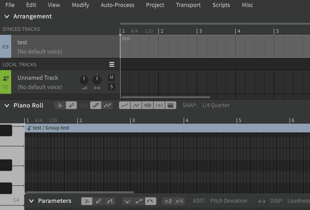Image resolution: width=310 pixels, height=210 pixels.
Task: Open the Misc menu
Action: point(247,5)
